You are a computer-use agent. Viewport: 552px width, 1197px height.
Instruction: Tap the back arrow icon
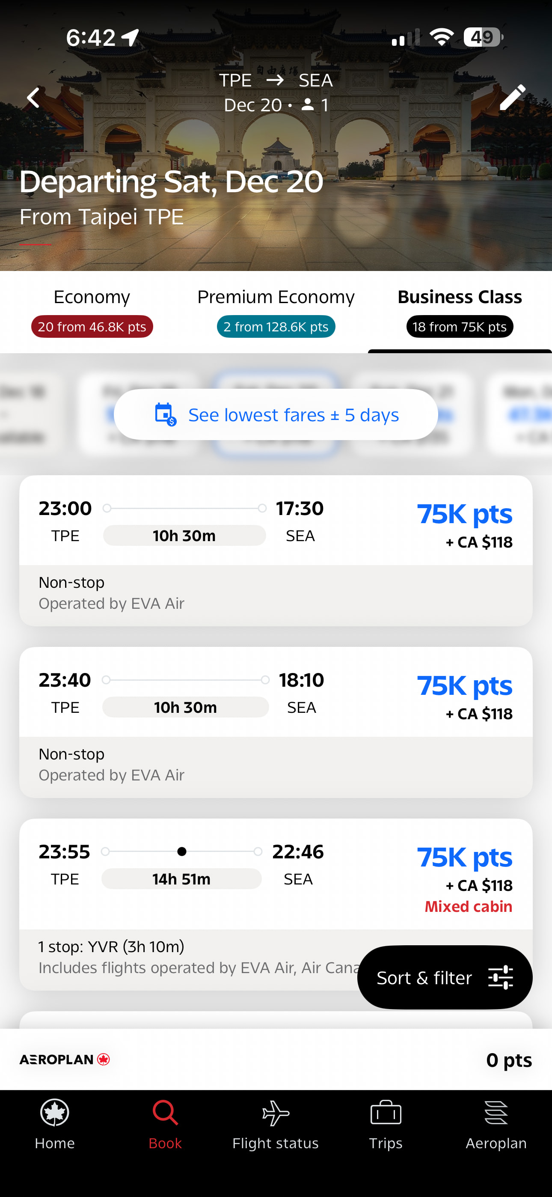[x=33, y=98]
